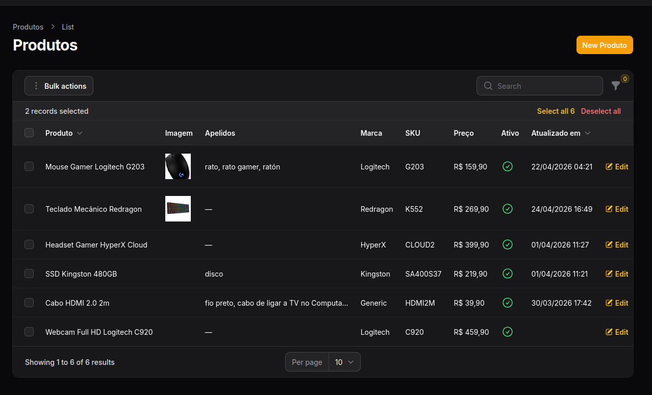Edit the Headset Gamer HyperX Cloud product

617,245
